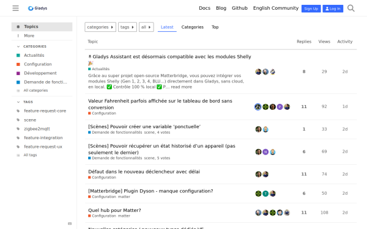Click the tag icon beside feature-request-core
Screen dimensions: 367x229
click(x=18, y=111)
